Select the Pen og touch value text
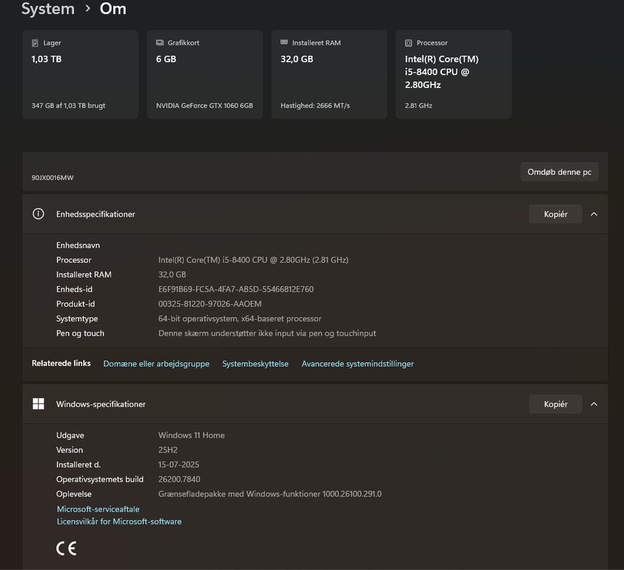Screen dimensions: 624x570 coord(267,334)
